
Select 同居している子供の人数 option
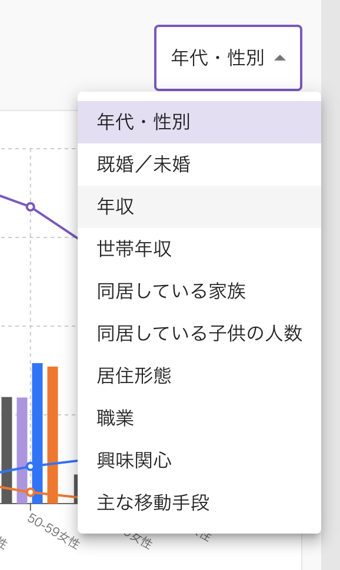199,333
